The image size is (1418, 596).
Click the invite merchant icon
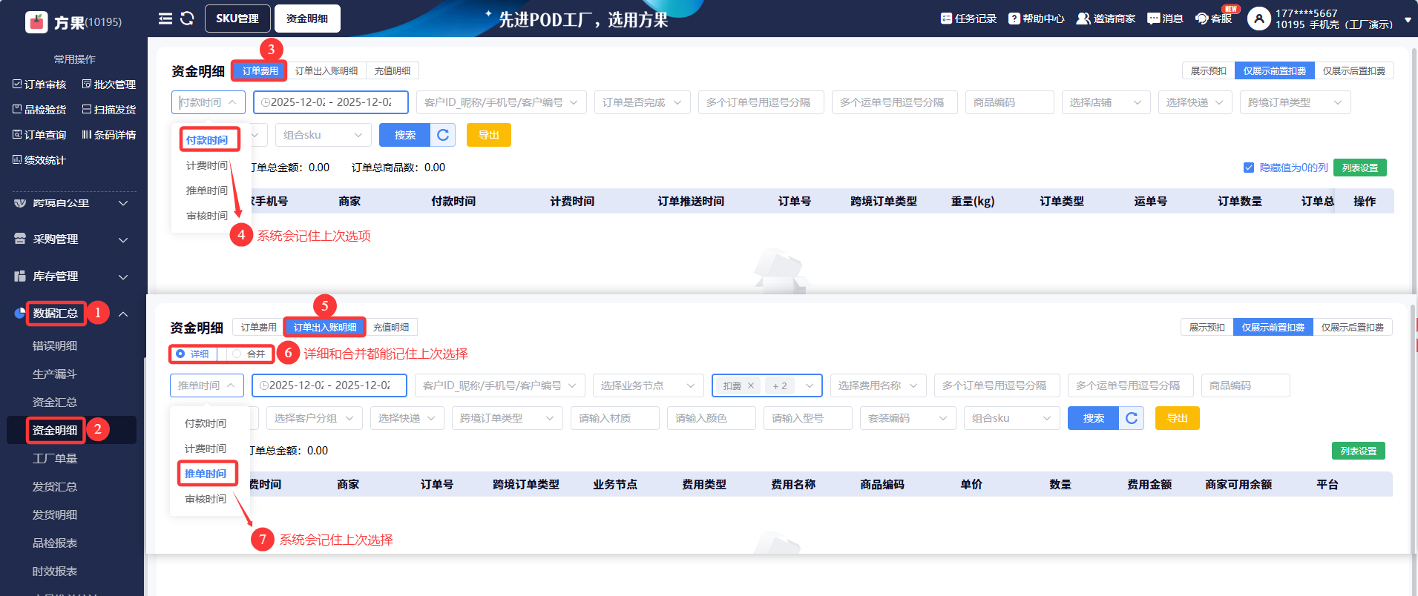tap(1083, 19)
